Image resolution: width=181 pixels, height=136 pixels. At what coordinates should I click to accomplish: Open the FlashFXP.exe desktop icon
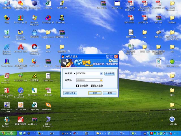[21, 76]
